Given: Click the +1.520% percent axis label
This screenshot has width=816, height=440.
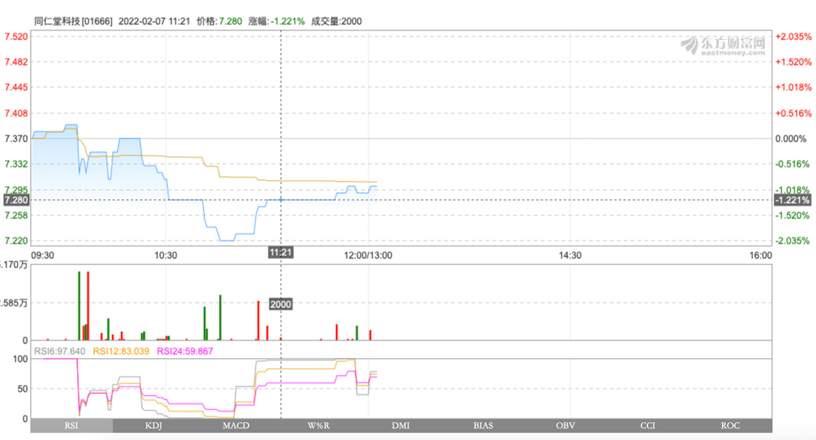Looking at the screenshot, I should pos(794,62).
